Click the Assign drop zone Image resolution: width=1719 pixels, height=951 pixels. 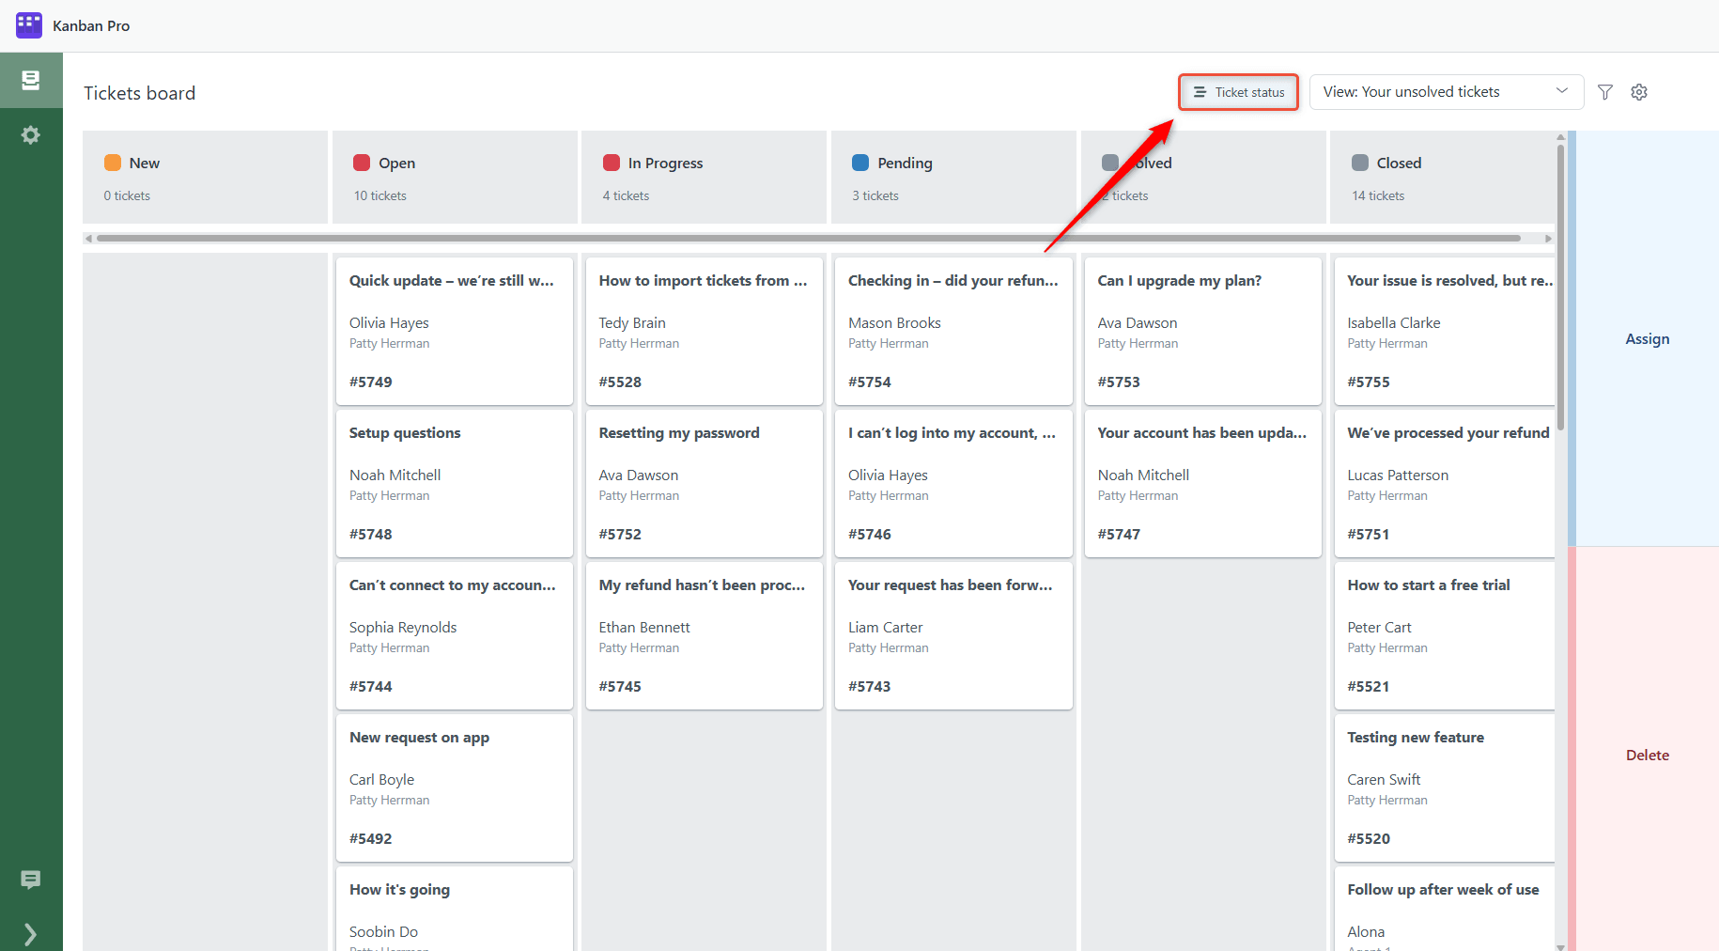(x=1647, y=338)
